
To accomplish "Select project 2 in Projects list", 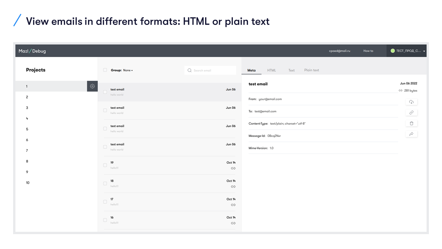I will coord(57,97).
